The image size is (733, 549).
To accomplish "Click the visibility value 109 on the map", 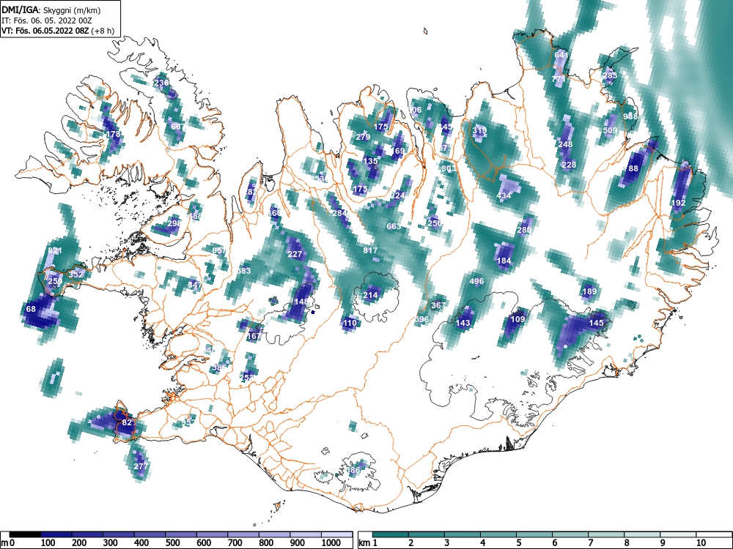I will [517, 319].
